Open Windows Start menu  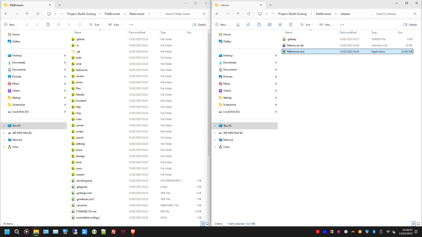(x=7, y=232)
